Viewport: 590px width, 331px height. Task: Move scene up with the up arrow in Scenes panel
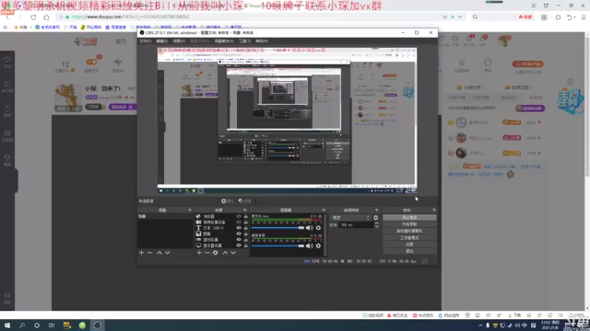[159, 253]
